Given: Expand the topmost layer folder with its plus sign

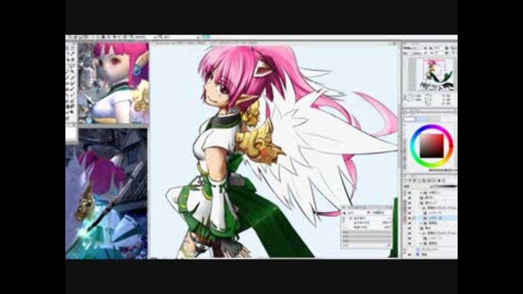Looking at the screenshot, I should (x=421, y=193).
